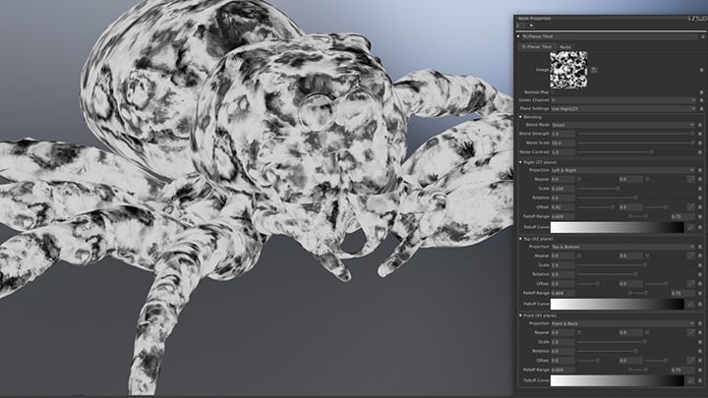Collapse the Blending section

pos(520,117)
